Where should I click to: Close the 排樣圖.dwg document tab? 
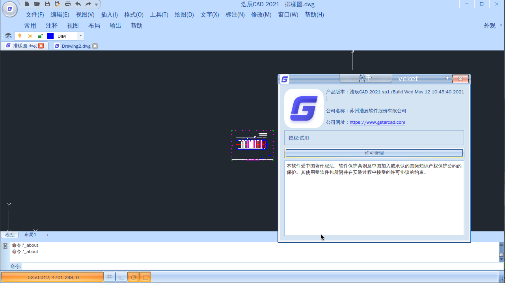[x=41, y=46]
